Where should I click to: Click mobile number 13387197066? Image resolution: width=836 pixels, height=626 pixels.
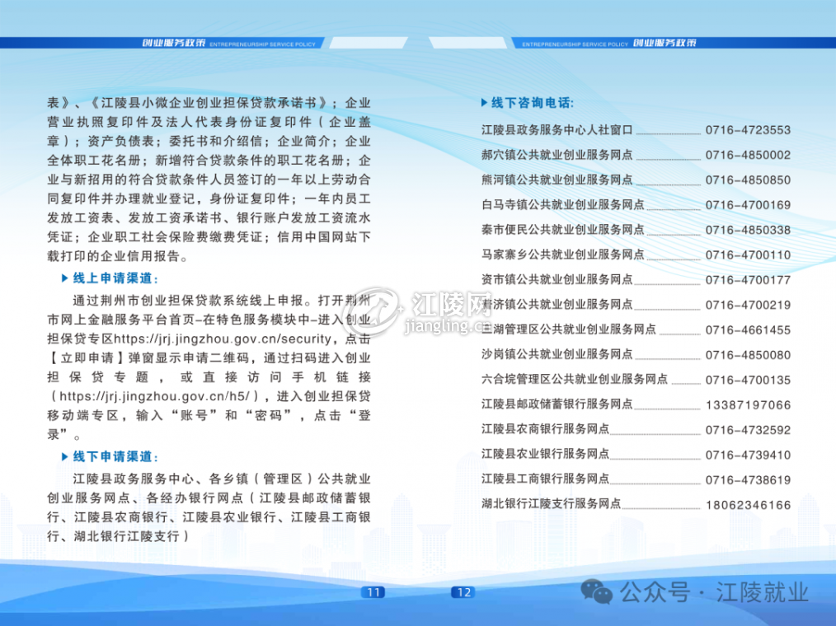pos(748,405)
